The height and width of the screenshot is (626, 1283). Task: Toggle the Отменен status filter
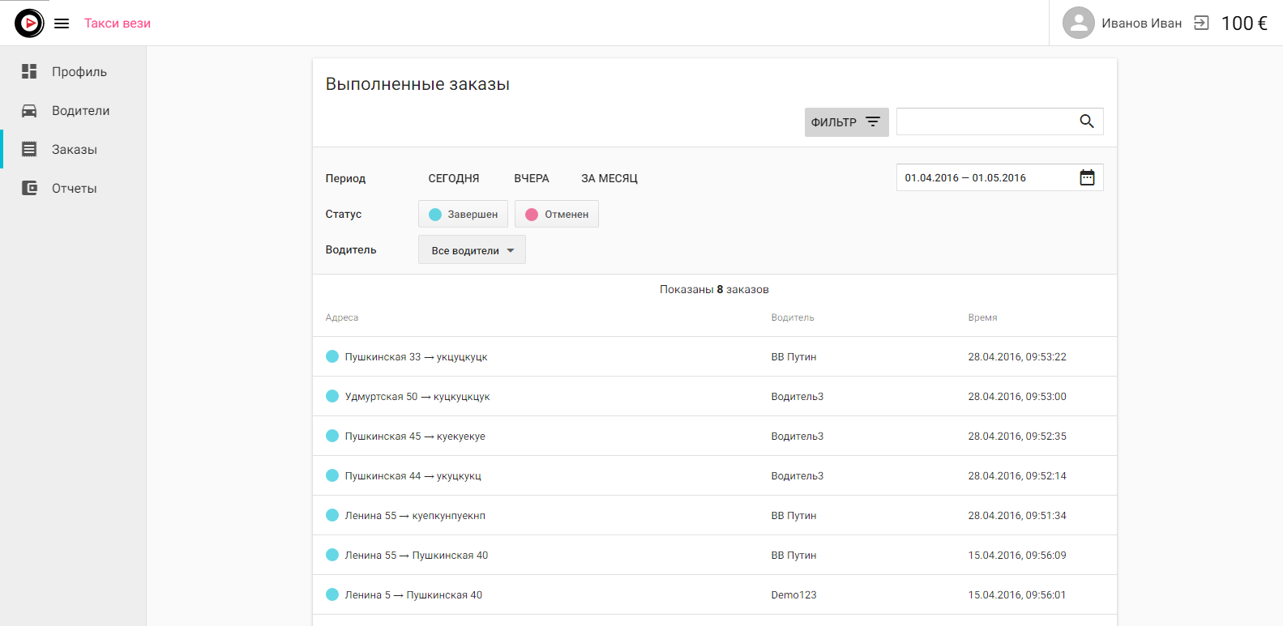pos(557,214)
